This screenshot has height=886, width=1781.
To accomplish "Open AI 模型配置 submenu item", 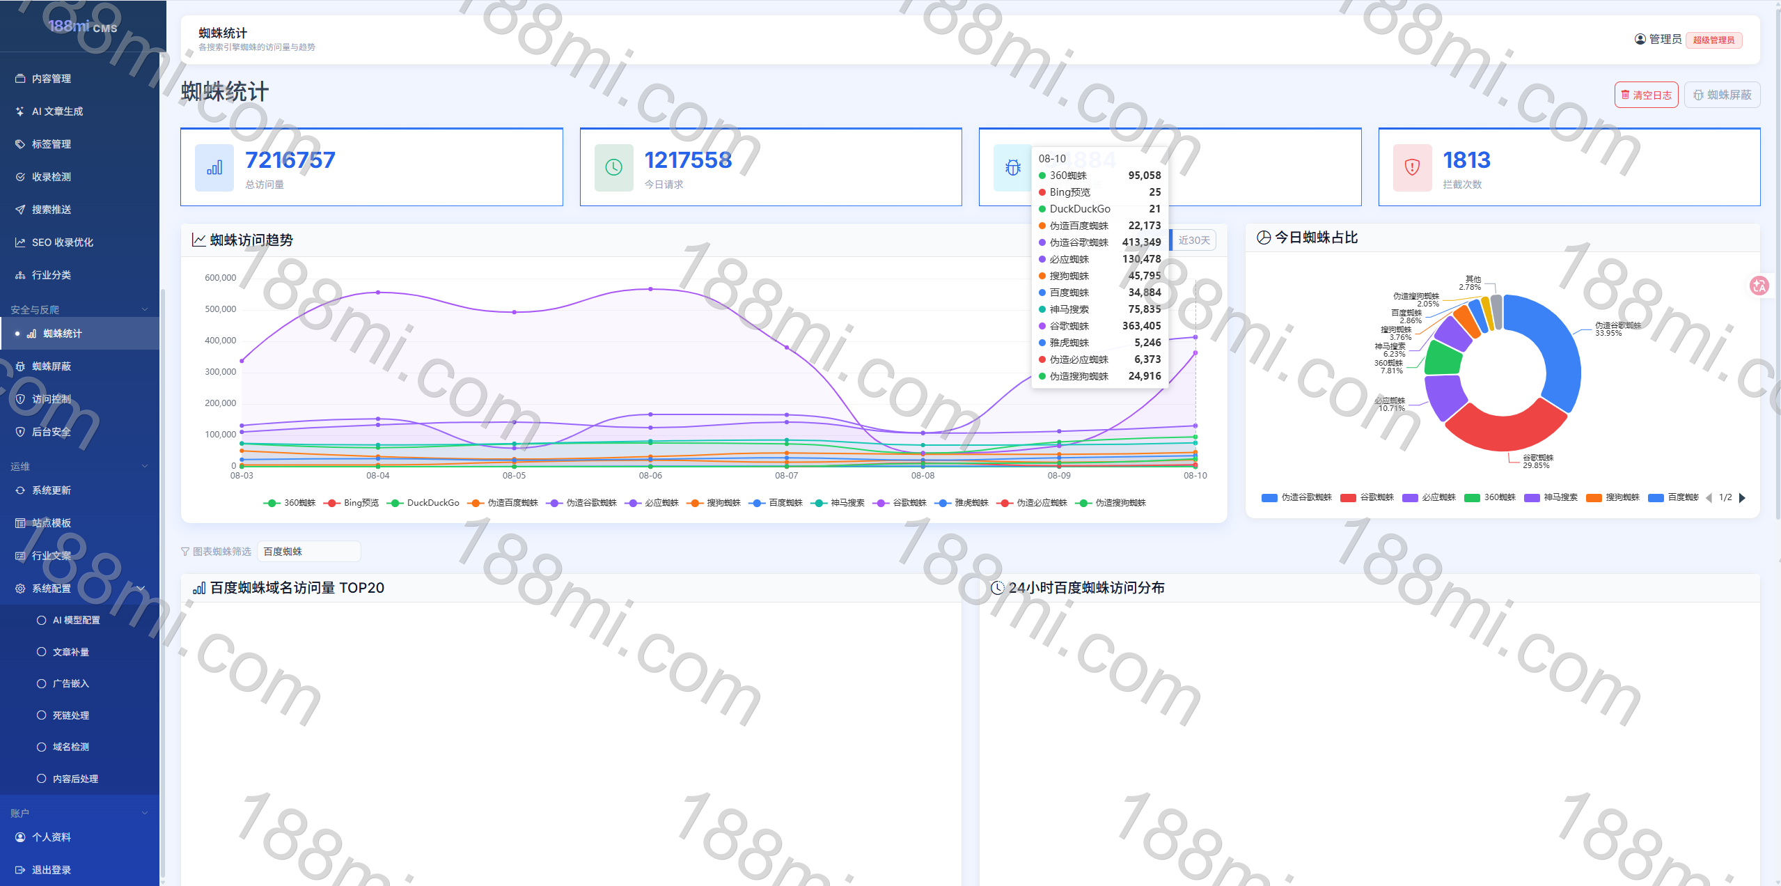I will pos(79,620).
